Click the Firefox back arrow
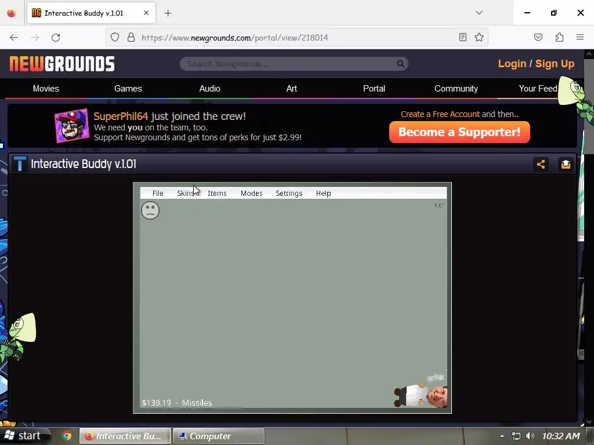This screenshot has width=594, height=445. [x=14, y=38]
